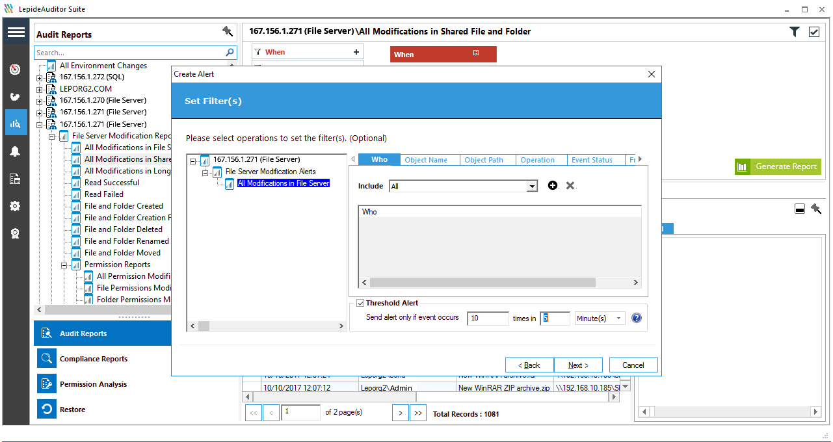The height and width of the screenshot is (442, 833).
Task: Click the help icon next to the threshold settings
Action: 636,318
